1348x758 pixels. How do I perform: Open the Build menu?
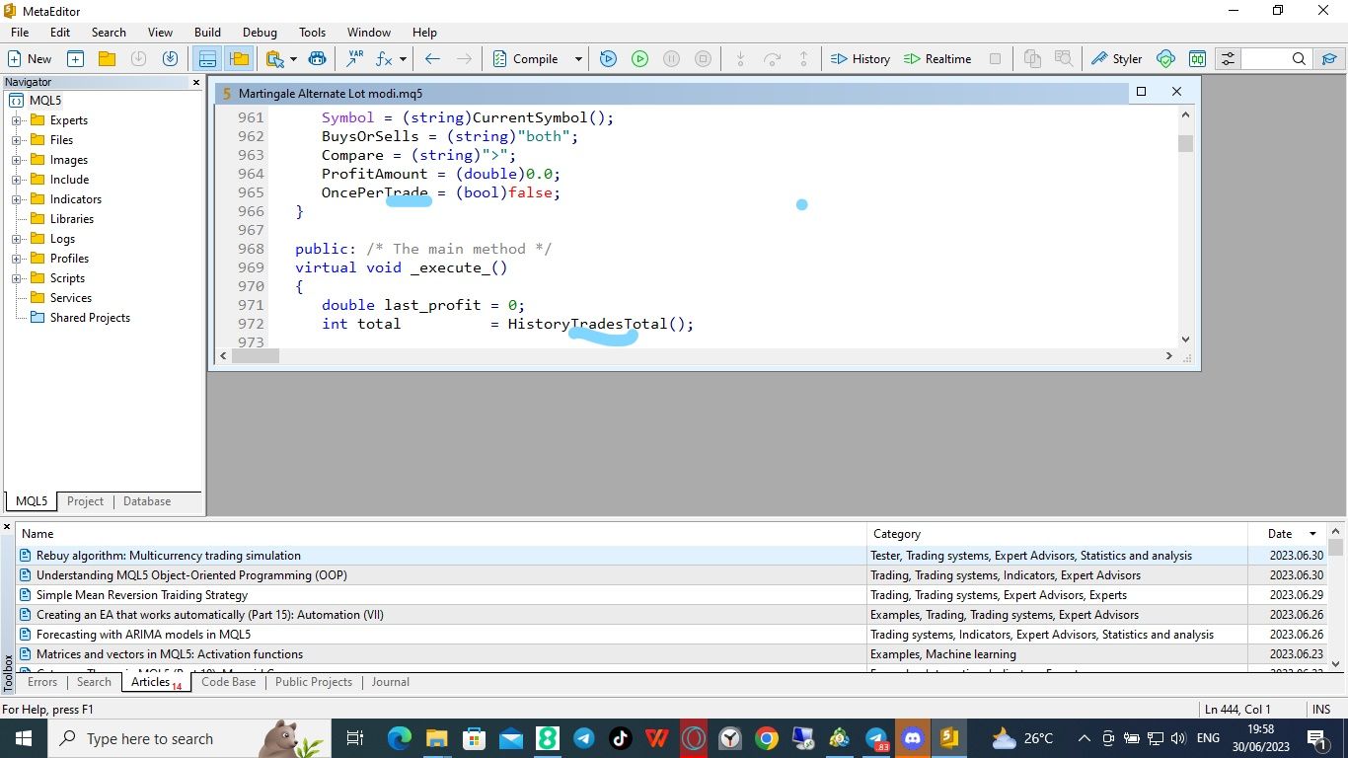pos(207,33)
